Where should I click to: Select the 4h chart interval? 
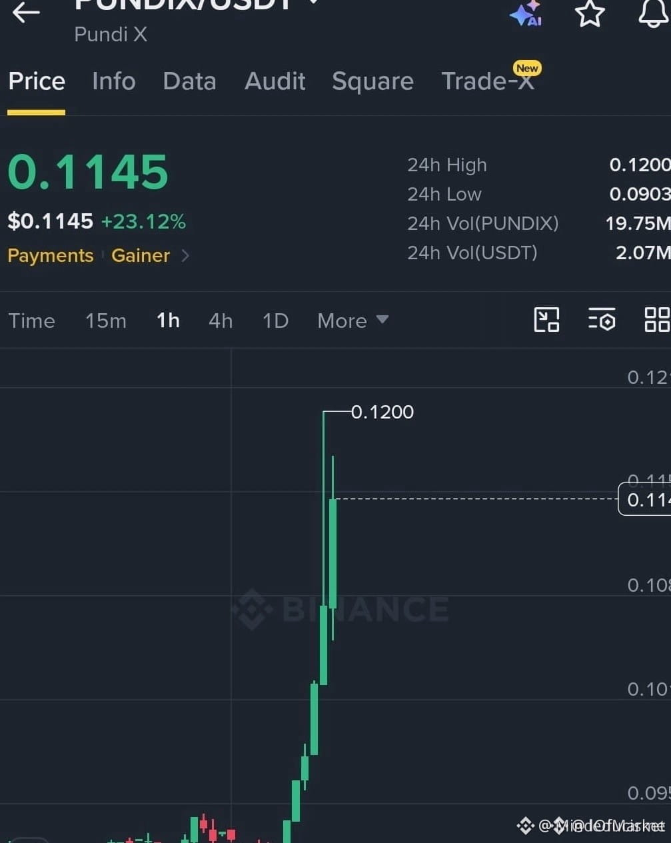click(221, 321)
